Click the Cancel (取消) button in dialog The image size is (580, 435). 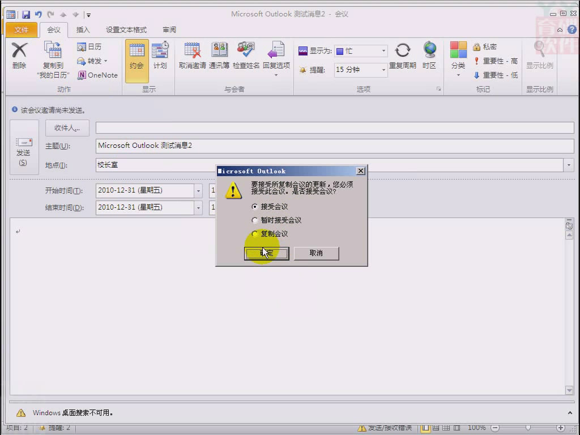click(x=316, y=253)
